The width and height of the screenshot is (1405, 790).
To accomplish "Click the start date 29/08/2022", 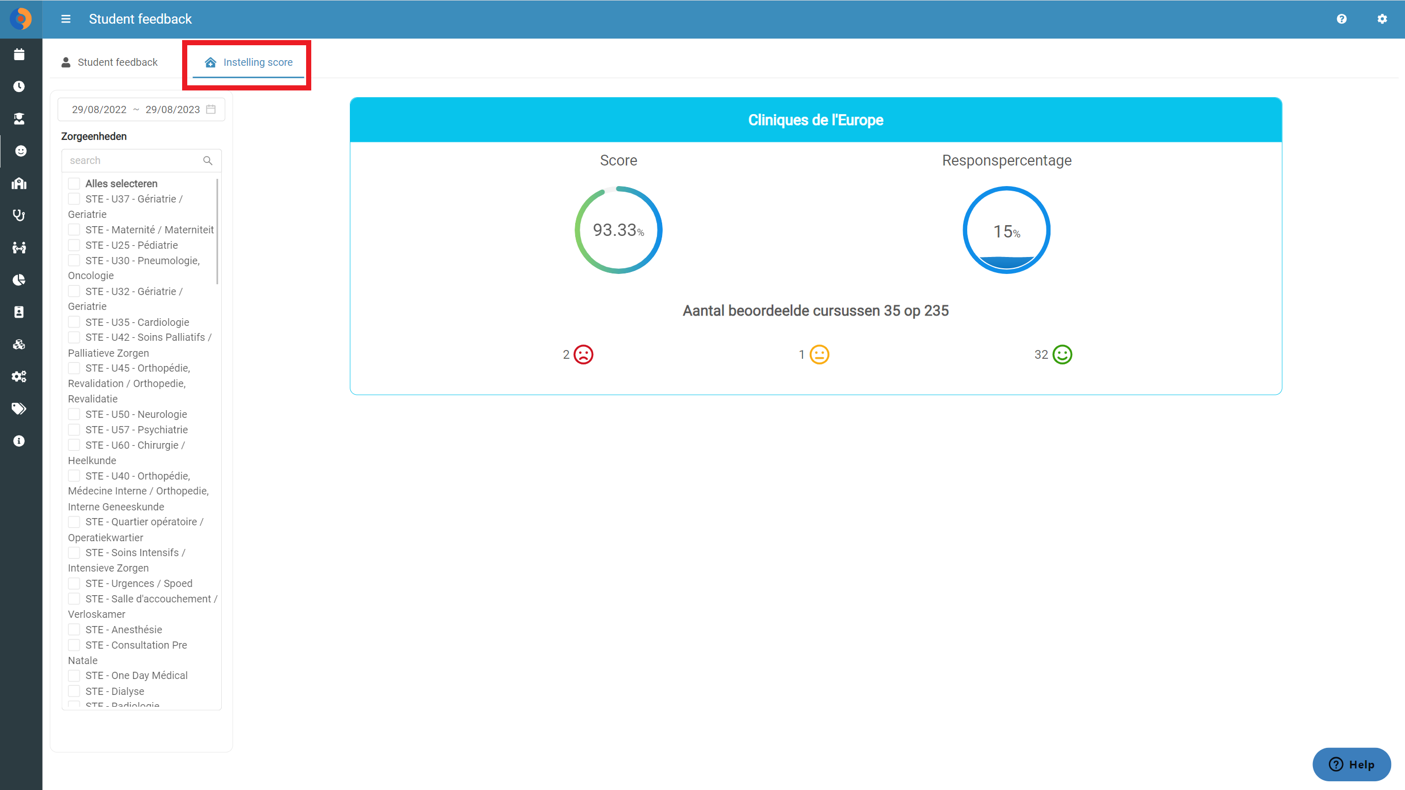I will [x=99, y=109].
